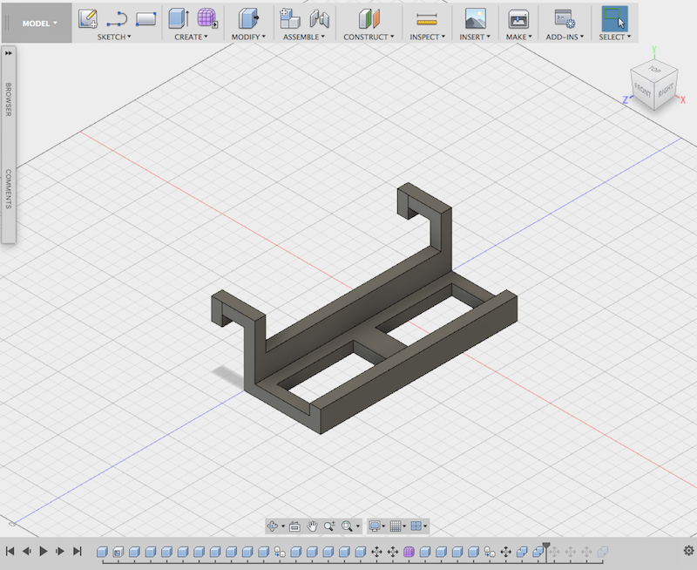
Task: Jump to timeline beginning
Action: (10, 552)
